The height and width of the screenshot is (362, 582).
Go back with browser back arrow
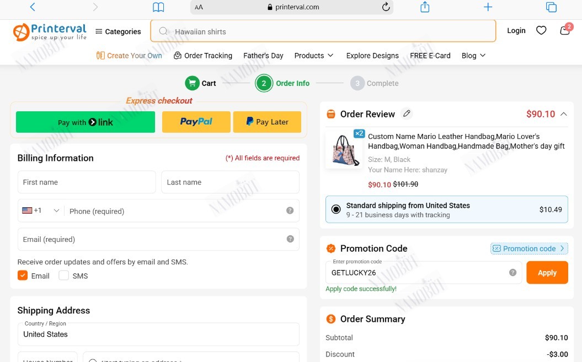pyautogui.click(x=33, y=7)
